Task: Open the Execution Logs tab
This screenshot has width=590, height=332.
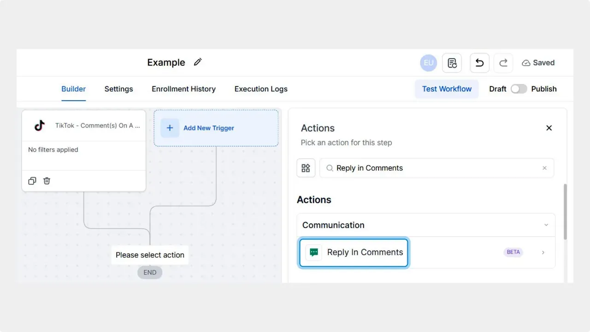Action: tap(260, 89)
